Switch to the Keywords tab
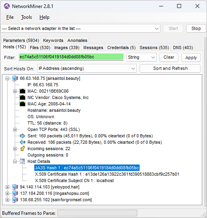 [x=53, y=40]
